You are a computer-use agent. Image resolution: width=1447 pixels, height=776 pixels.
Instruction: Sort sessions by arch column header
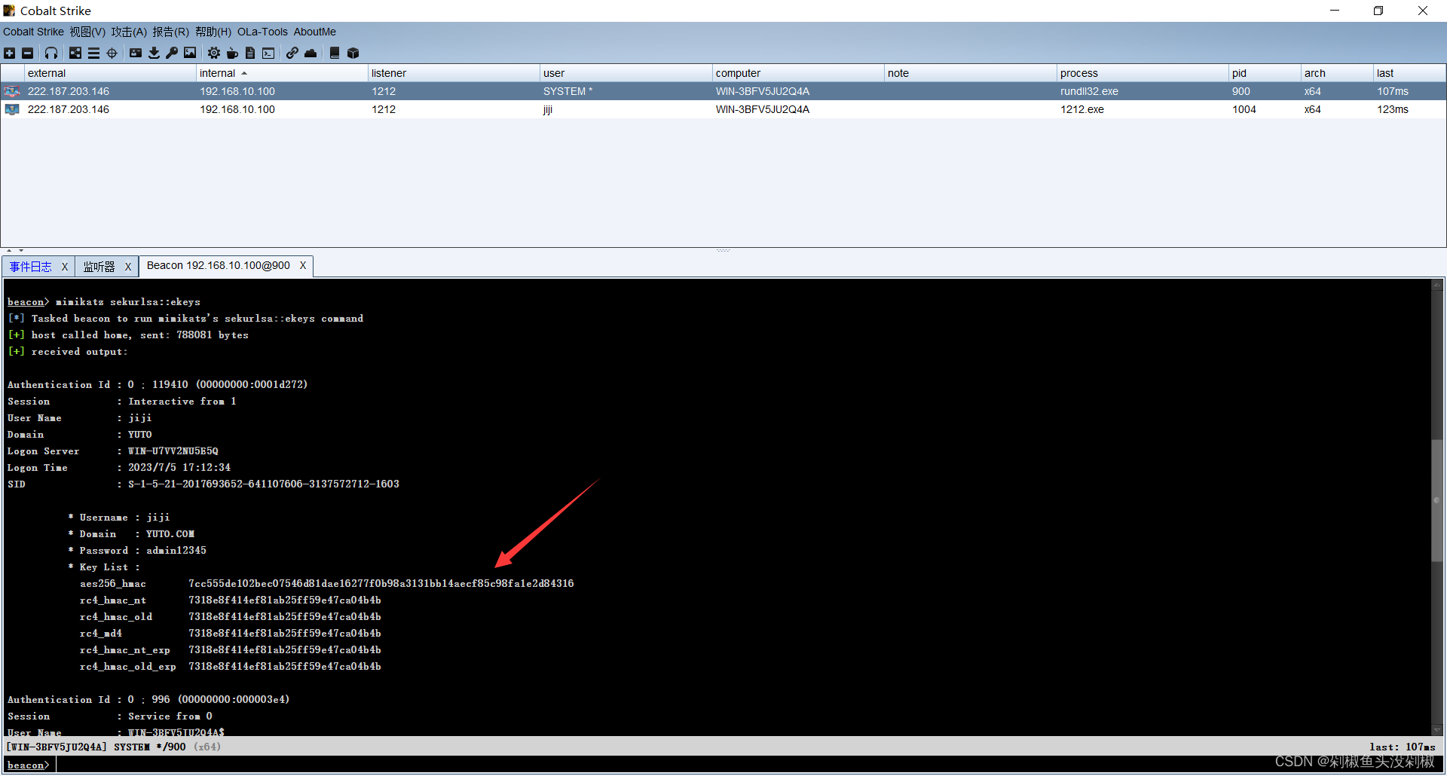[1337, 73]
